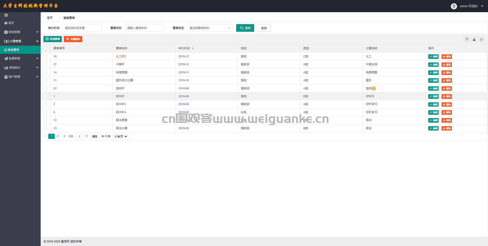Select the 查看赛事 tab

[69, 18]
